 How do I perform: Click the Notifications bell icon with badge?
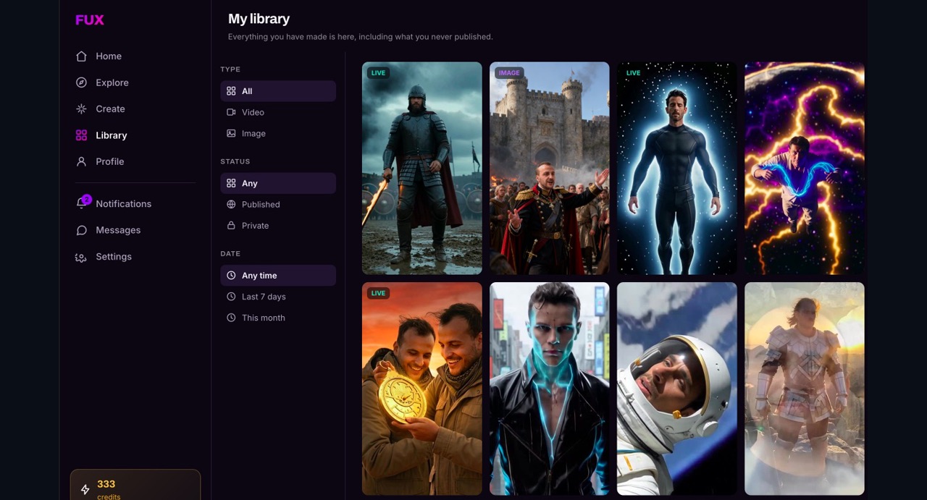click(x=82, y=203)
